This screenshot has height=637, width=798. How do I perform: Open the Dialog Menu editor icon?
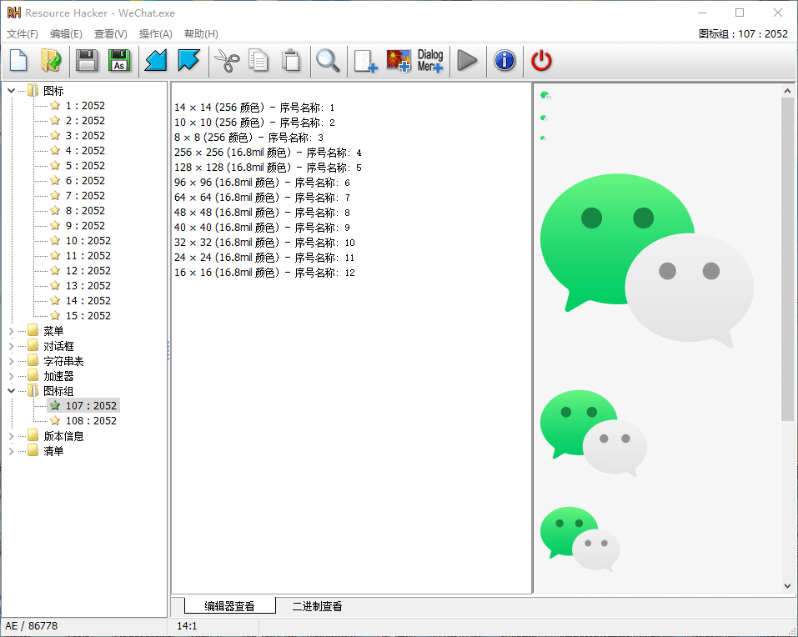tap(430, 61)
